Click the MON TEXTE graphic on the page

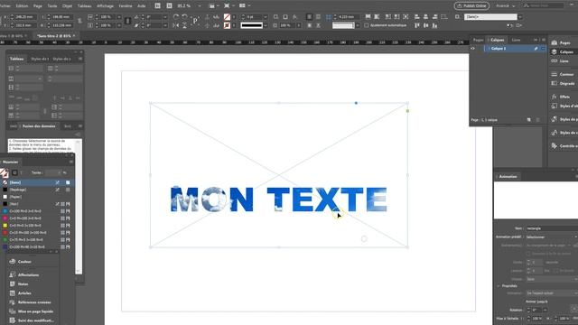[x=279, y=200]
